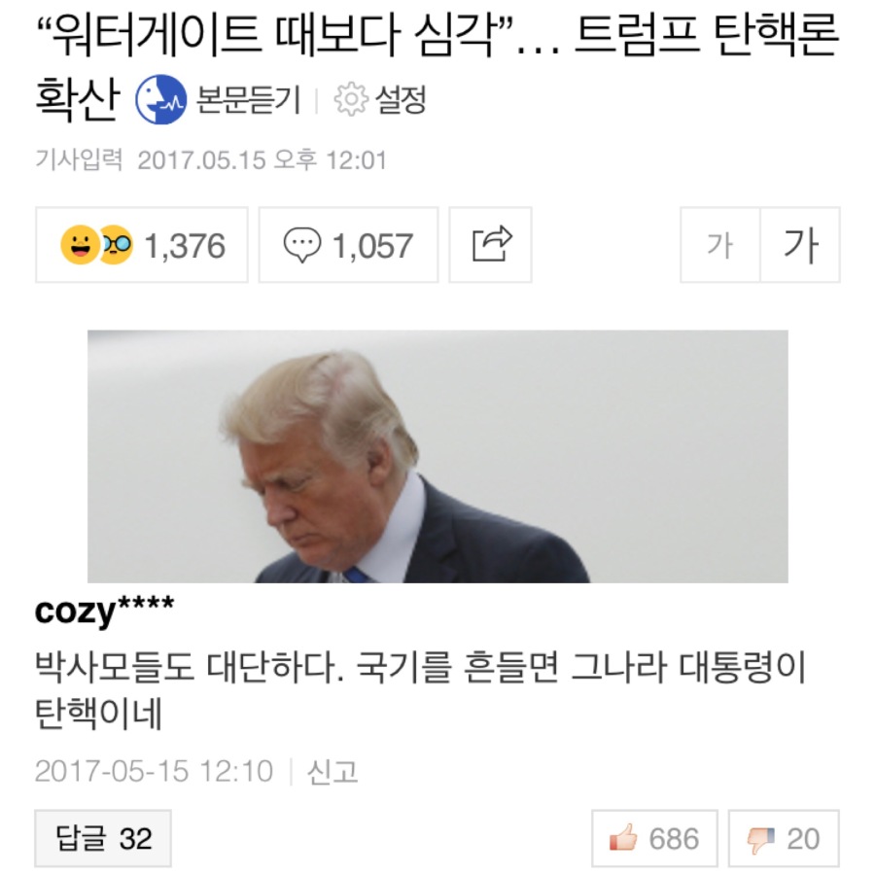This screenshot has height=875, width=875.
Task: Open the cozy**** commenter name
Action: pos(104,612)
